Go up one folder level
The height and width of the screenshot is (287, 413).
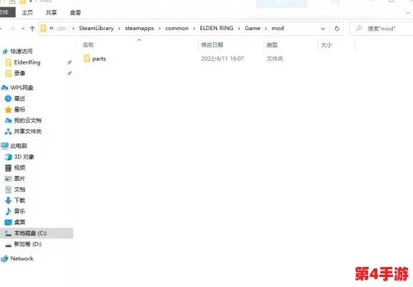point(32,29)
